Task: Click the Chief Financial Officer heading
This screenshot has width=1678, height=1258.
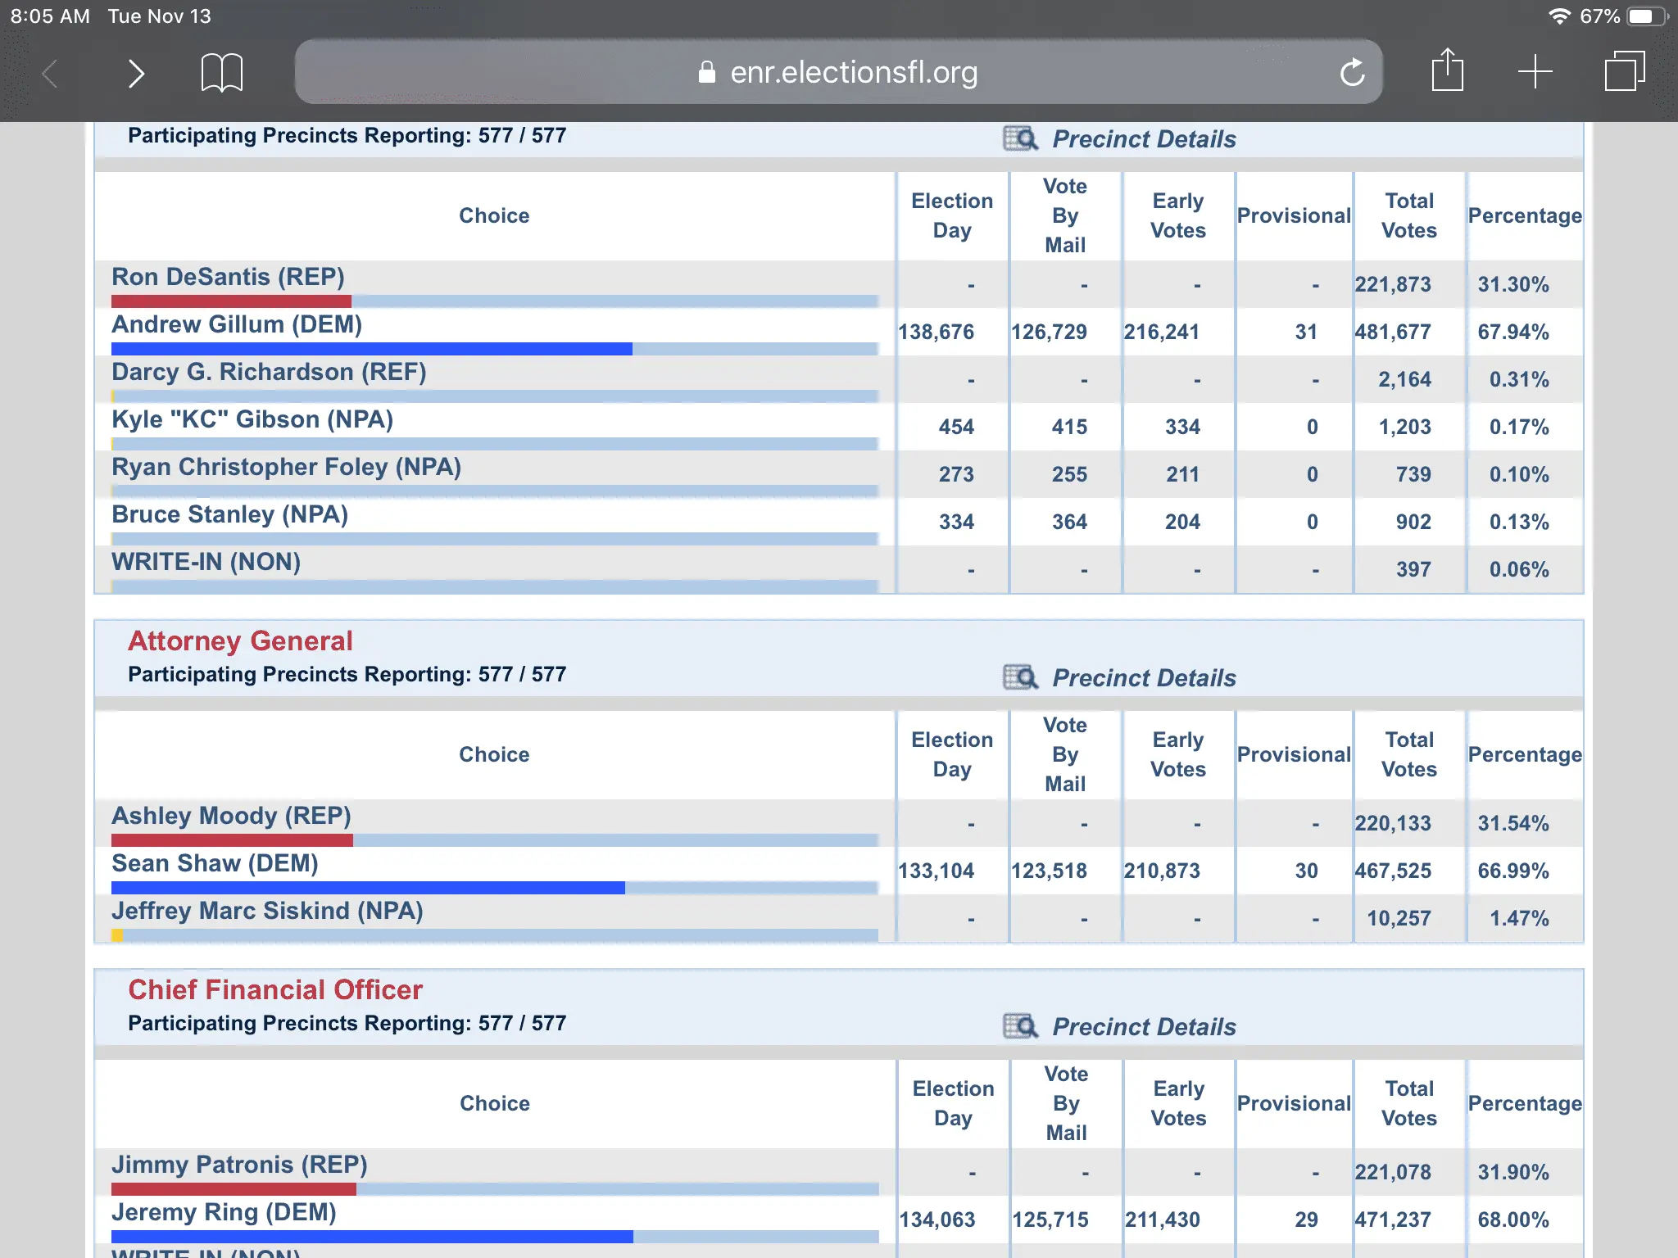Action: click(274, 989)
